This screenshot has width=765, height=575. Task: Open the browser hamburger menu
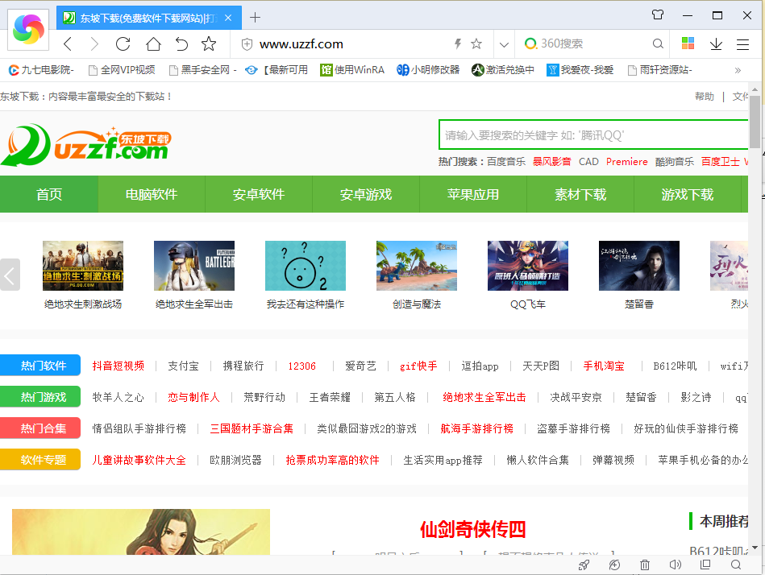click(x=742, y=44)
